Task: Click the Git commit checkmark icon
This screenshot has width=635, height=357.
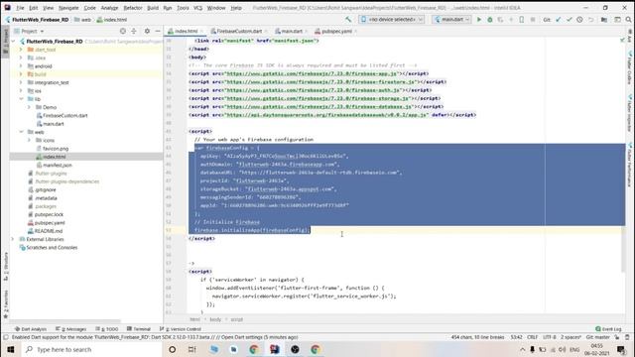Action: pos(569,20)
